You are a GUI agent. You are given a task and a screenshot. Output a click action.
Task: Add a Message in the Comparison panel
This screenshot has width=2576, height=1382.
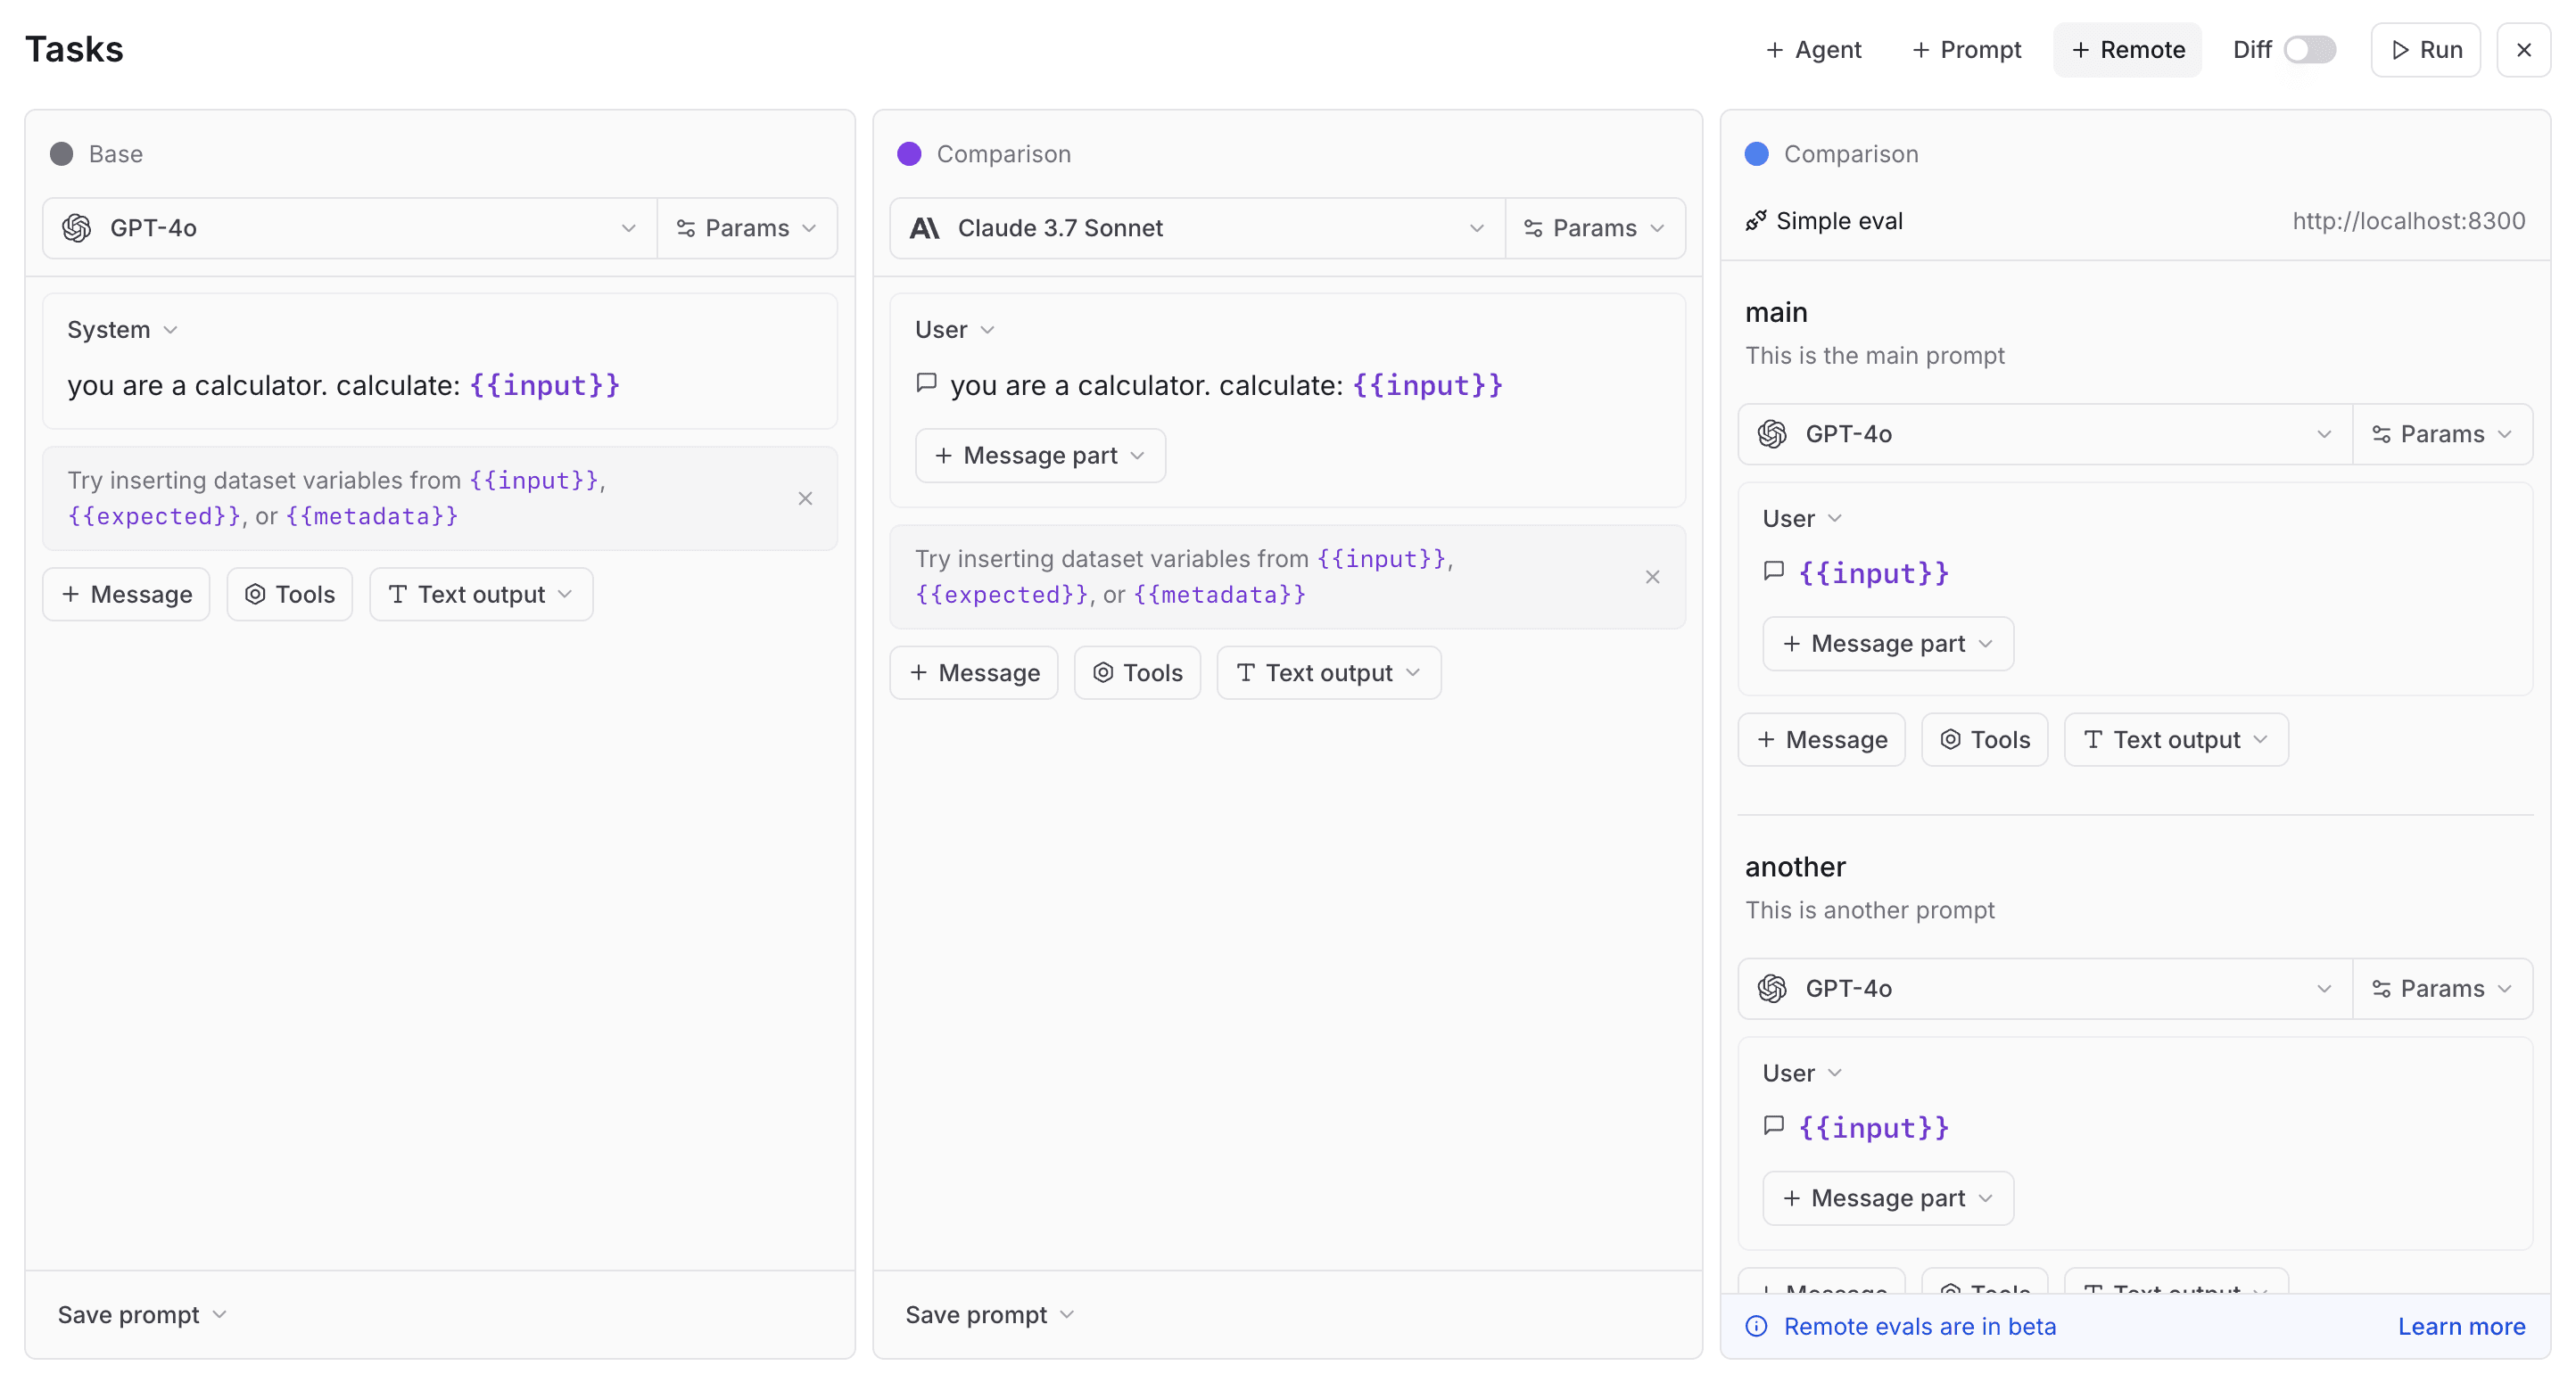click(973, 672)
